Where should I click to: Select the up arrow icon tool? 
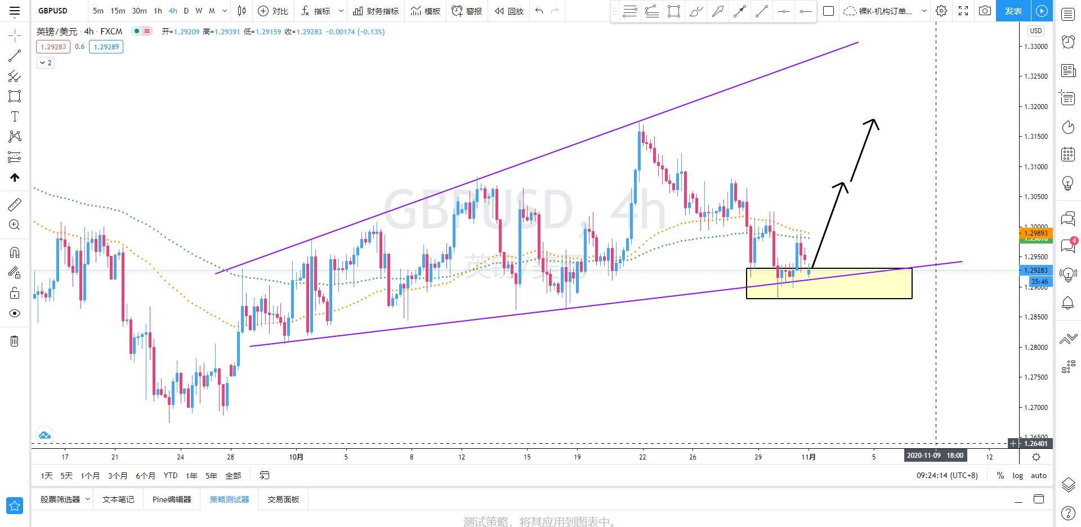point(15,178)
